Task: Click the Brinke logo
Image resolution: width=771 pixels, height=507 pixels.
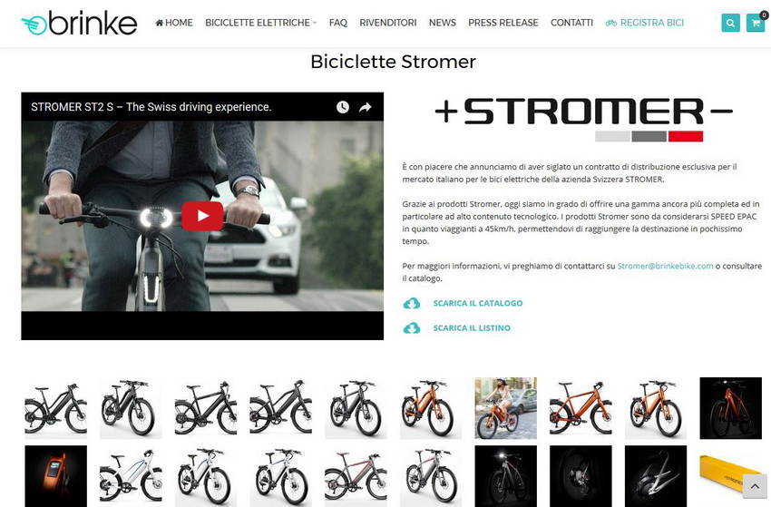Action: [x=79, y=24]
